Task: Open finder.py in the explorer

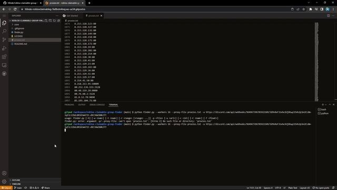Action: 19,32
